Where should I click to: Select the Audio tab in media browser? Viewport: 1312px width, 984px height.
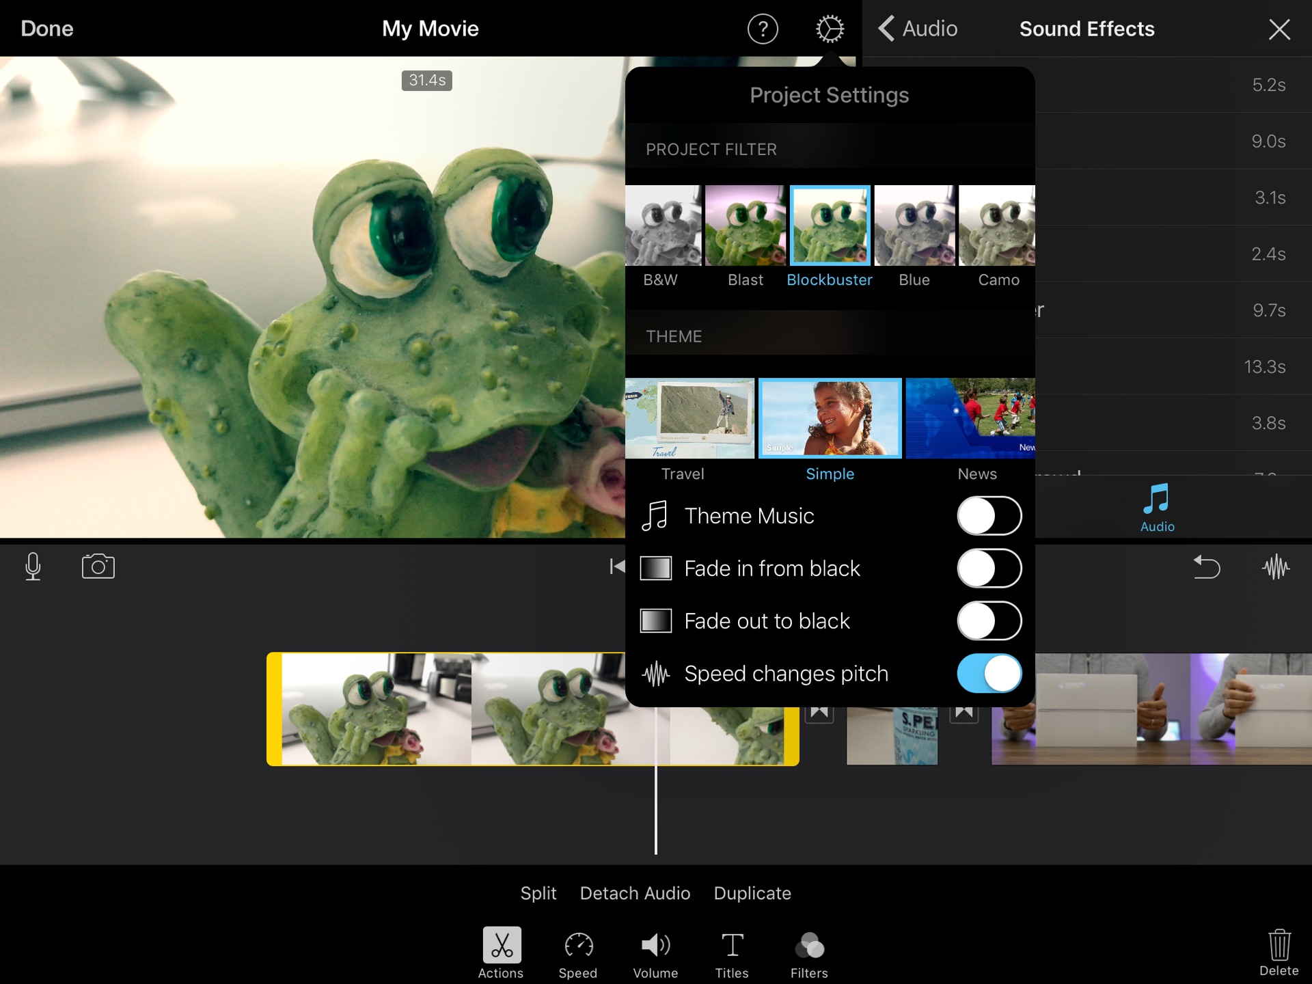(x=1157, y=507)
